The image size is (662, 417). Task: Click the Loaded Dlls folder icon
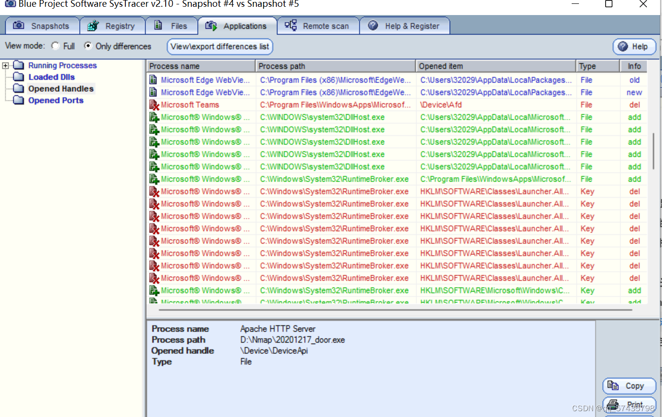pyautogui.click(x=18, y=77)
